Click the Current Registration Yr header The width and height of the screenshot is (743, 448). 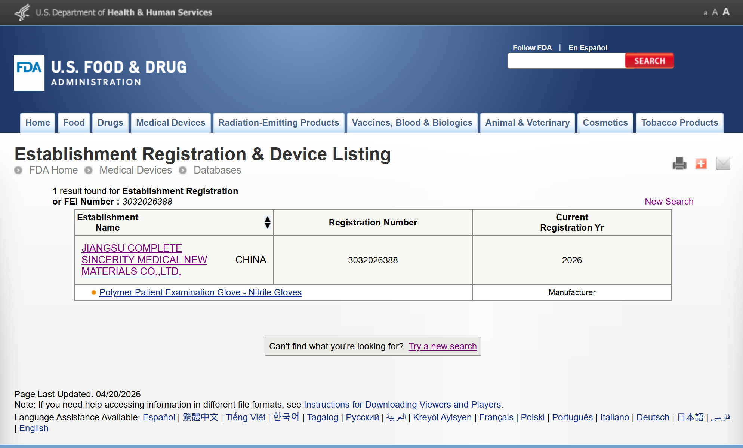[x=572, y=223]
